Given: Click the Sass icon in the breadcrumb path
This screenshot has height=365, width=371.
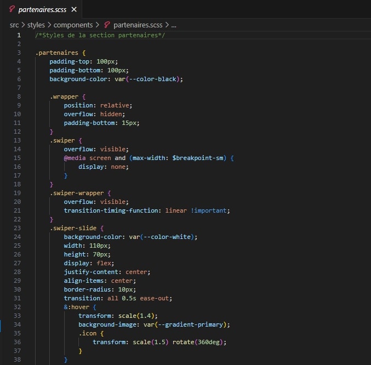Looking at the screenshot, I should coord(107,25).
